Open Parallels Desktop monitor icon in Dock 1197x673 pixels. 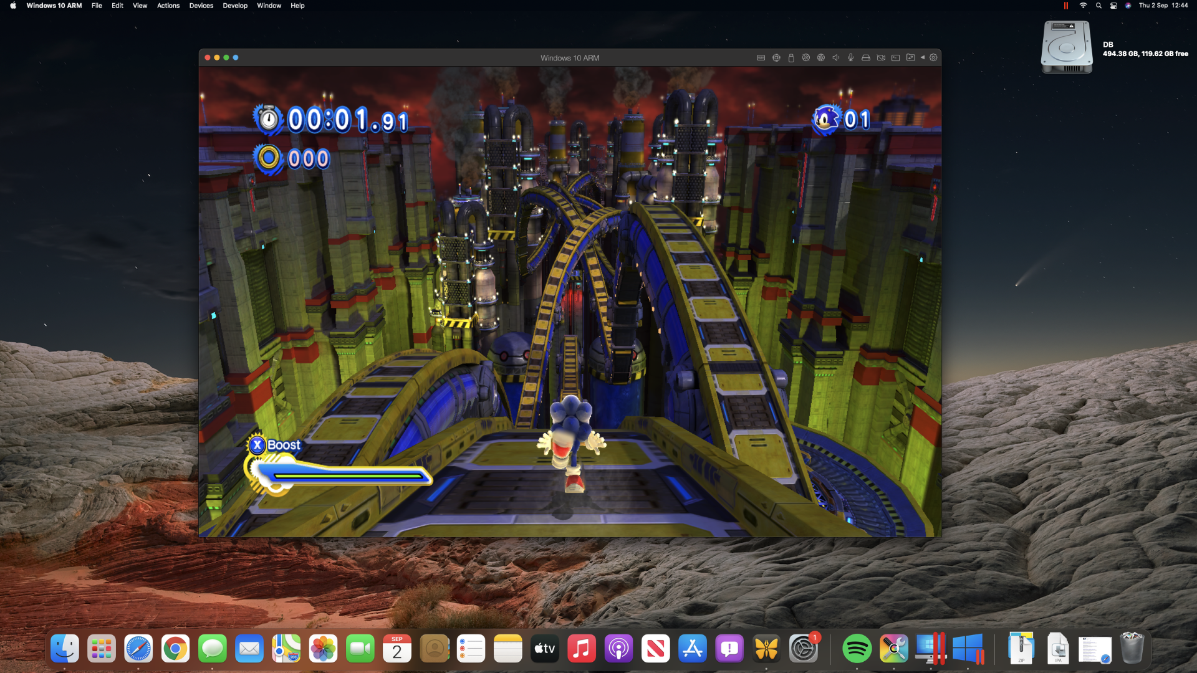click(930, 649)
